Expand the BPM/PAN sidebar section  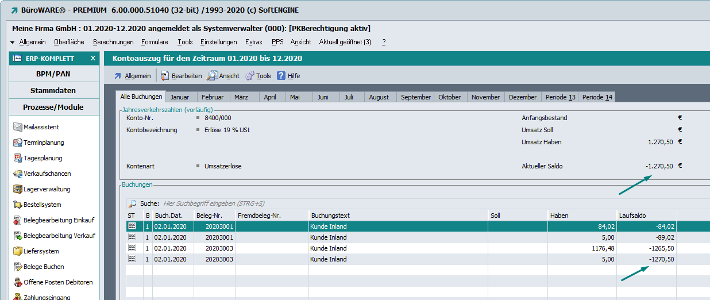click(53, 74)
